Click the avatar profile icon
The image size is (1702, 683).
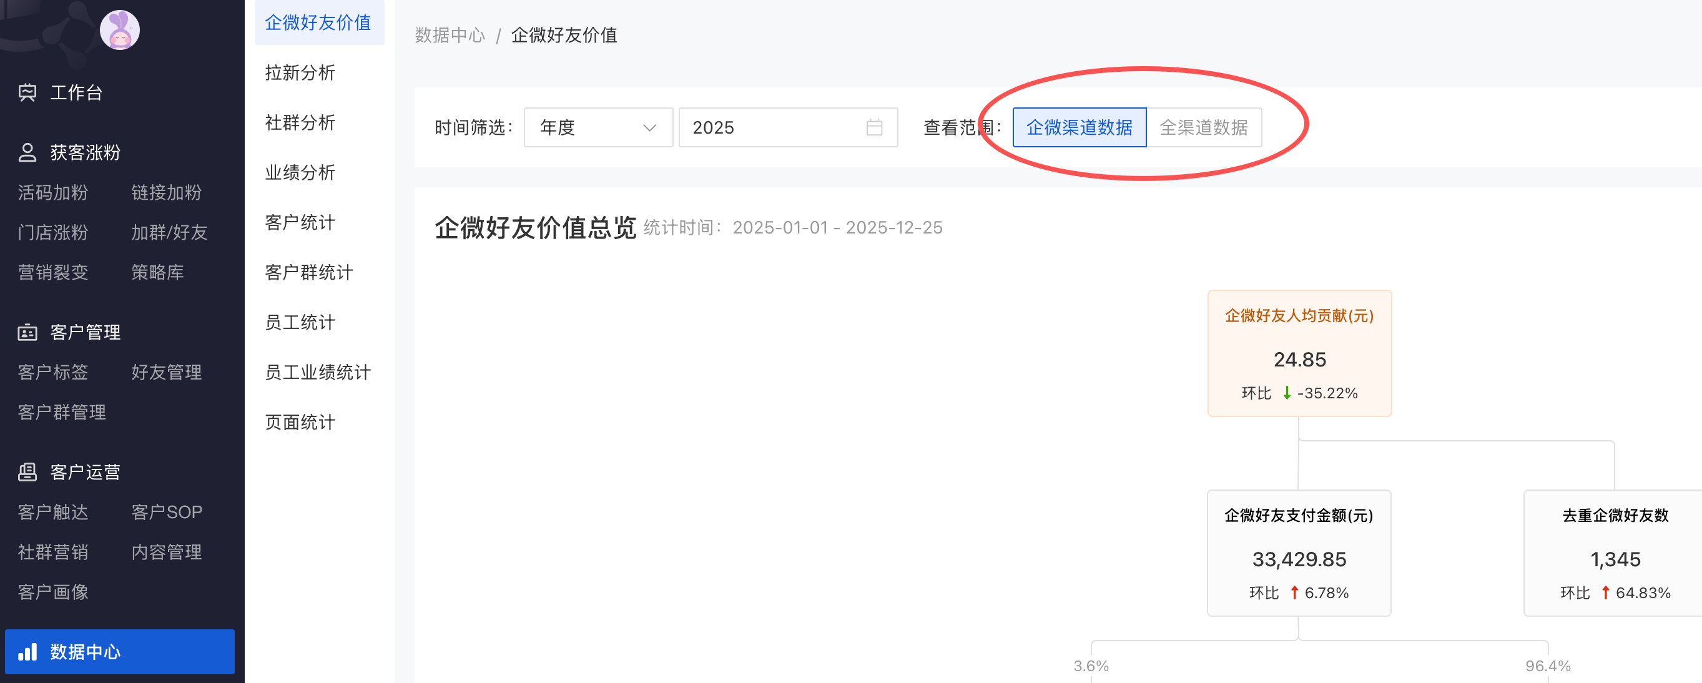(120, 31)
